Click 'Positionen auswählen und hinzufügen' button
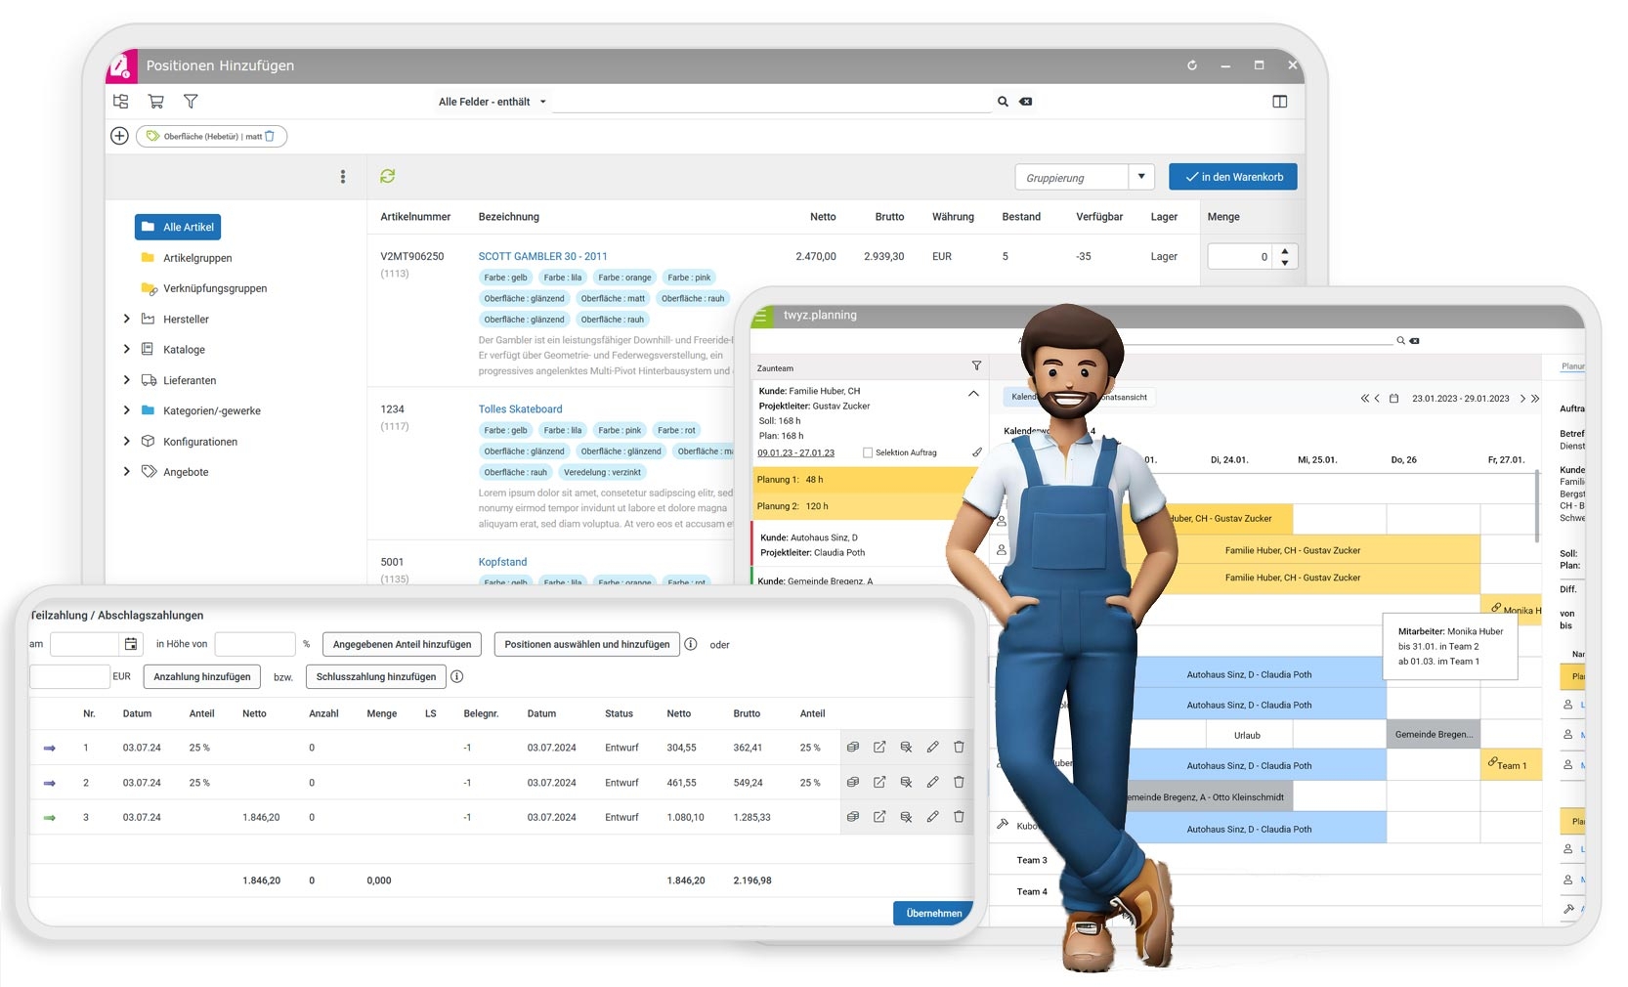Screen dimensions: 1628x987 (x=587, y=644)
